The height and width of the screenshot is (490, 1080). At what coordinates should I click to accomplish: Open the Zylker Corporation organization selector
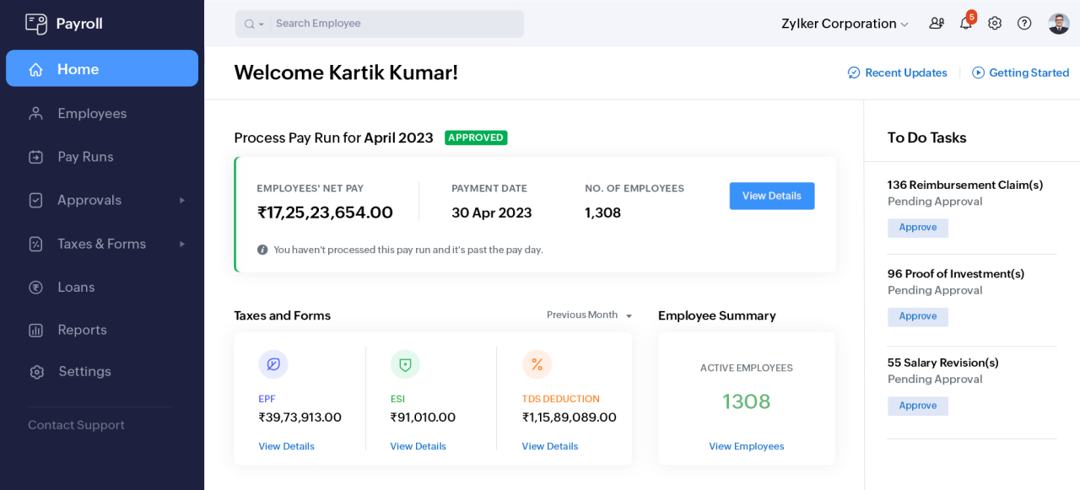click(x=845, y=24)
